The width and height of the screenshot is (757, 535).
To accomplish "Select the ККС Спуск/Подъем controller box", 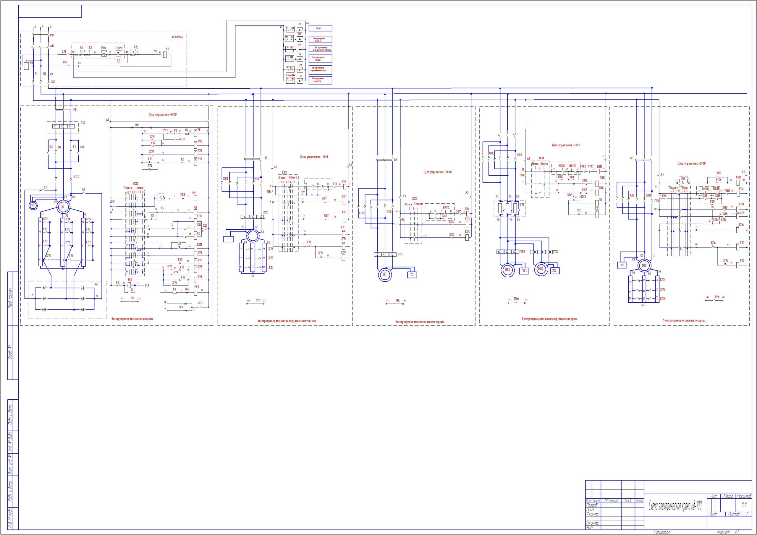I will (413, 223).
